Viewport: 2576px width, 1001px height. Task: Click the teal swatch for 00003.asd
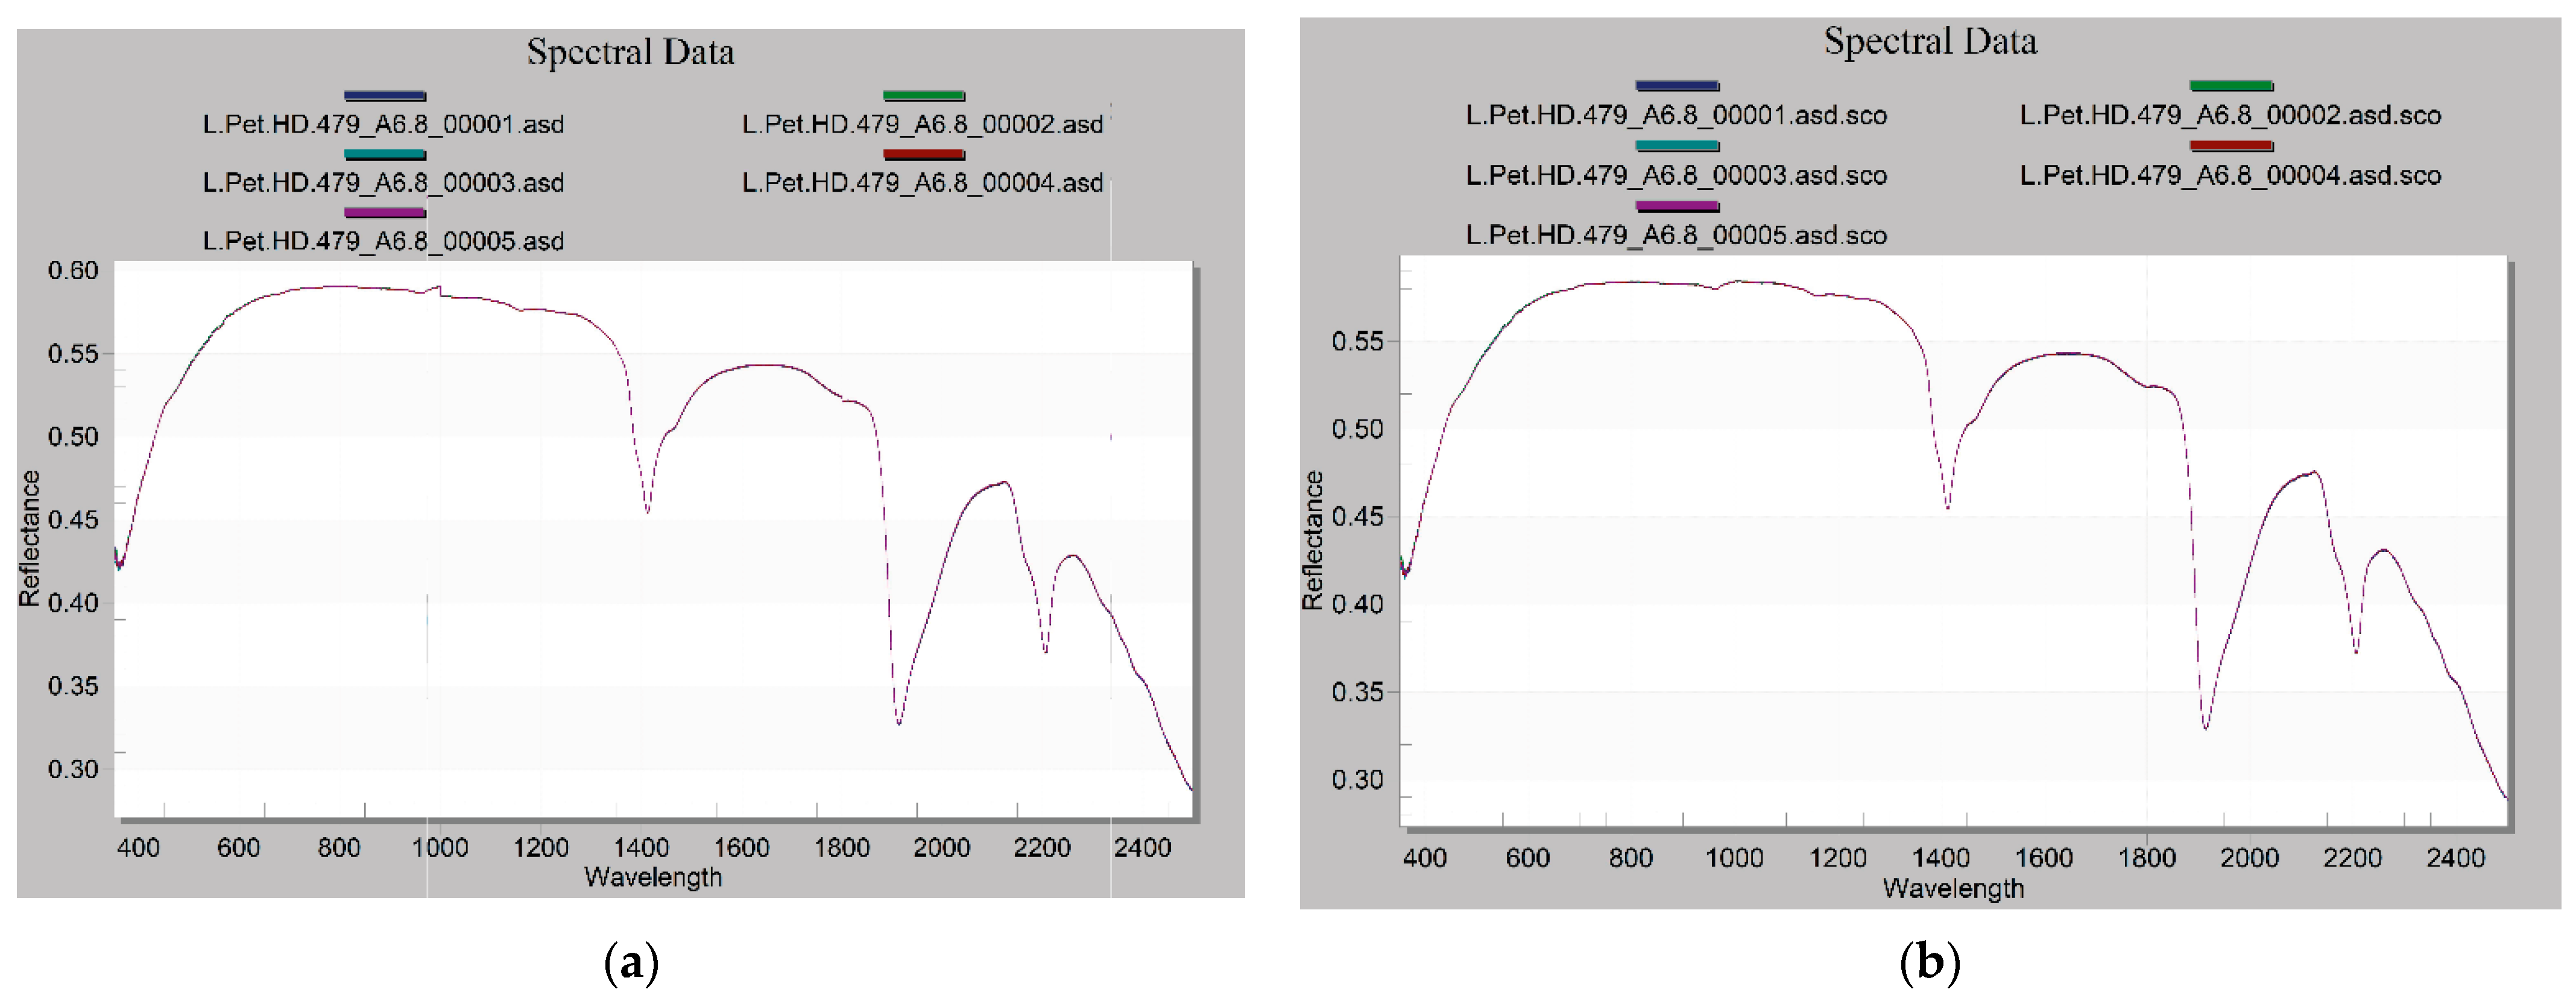[385, 155]
